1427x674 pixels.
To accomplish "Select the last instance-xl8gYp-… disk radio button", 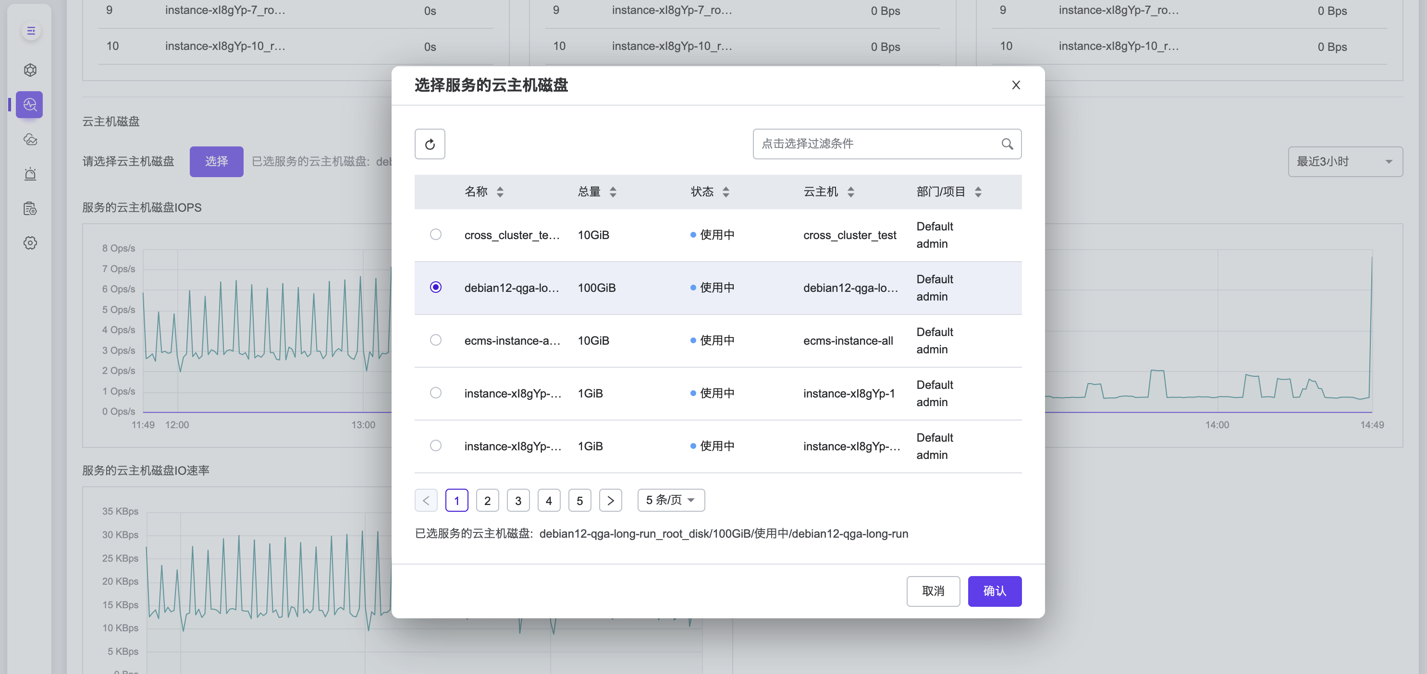I will pyautogui.click(x=435, y=445).
